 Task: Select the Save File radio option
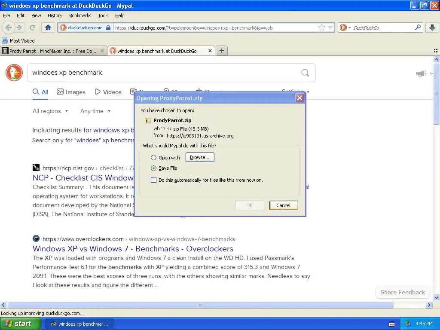pos(153,168)
